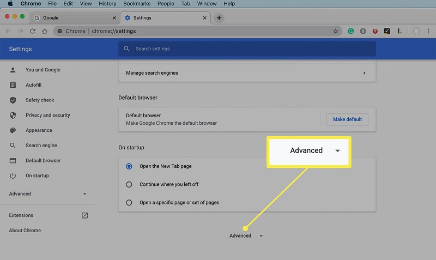Open the Edit menu
The image size is (436, 260).
pos(68,4)
